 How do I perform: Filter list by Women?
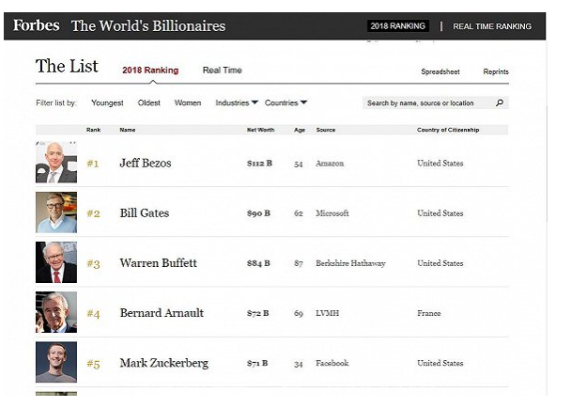click(x=188, y=102)
